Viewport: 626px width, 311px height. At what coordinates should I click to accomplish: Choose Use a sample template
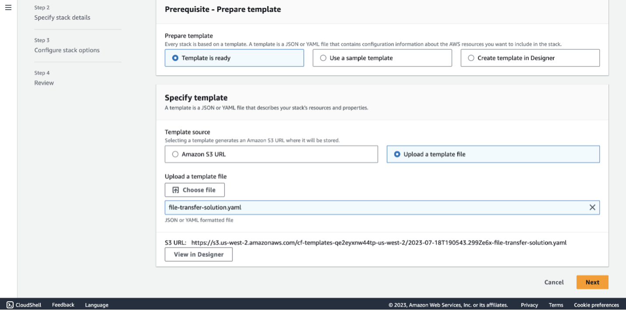(324, 58)
